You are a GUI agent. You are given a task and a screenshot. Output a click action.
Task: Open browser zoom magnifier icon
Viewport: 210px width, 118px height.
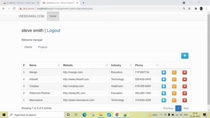coord(184,9)
